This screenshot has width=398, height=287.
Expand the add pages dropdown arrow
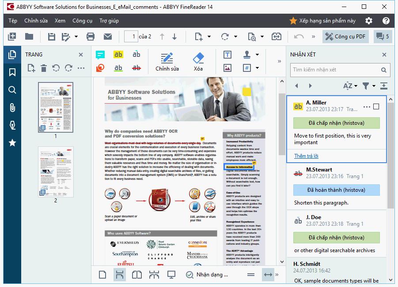[x=209, y=37]
